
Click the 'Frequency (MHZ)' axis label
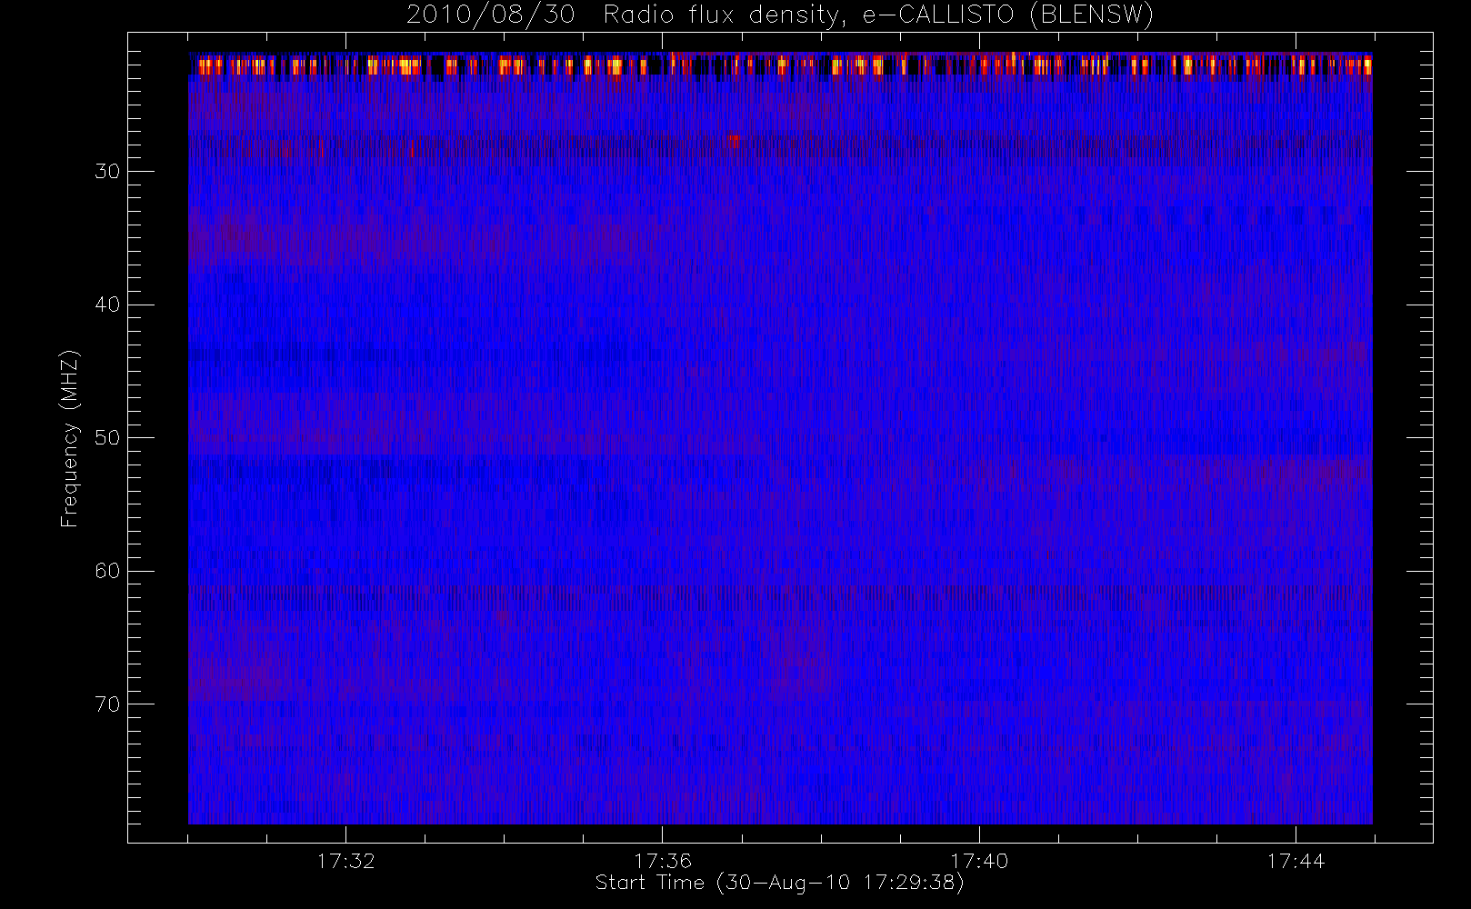pyautogui.click(x=70, y=438)
